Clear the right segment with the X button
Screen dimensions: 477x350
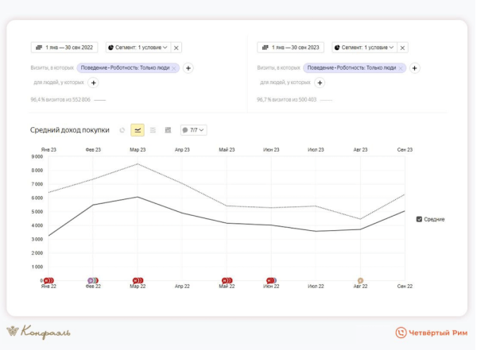(403, 48)
